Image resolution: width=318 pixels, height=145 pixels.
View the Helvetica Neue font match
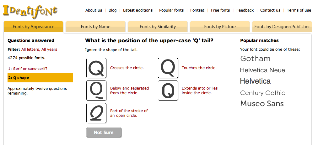tap(262, 70)
